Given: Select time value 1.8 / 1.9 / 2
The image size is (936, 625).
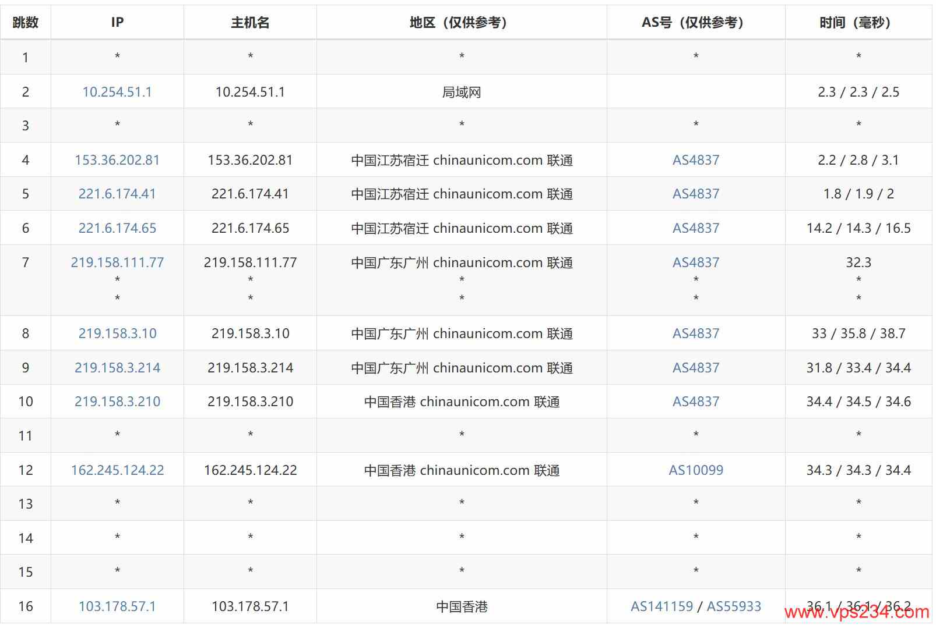Looking at the screenshot, I should [858, 194].
